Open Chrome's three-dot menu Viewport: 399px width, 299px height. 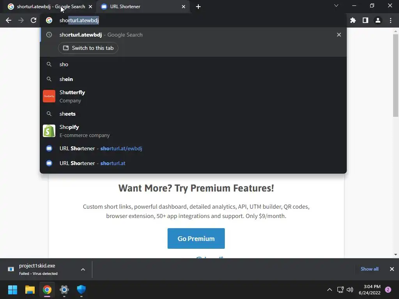point(390,20)
